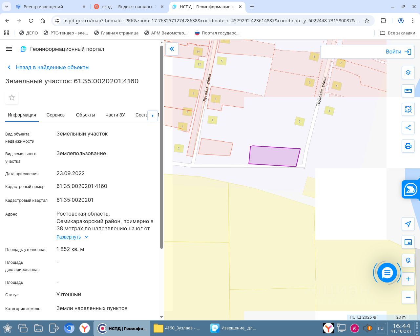The width and height of the screenshot is (420, 336).
Task: Close the Реестр извещений tab
Action: (84, 7)
